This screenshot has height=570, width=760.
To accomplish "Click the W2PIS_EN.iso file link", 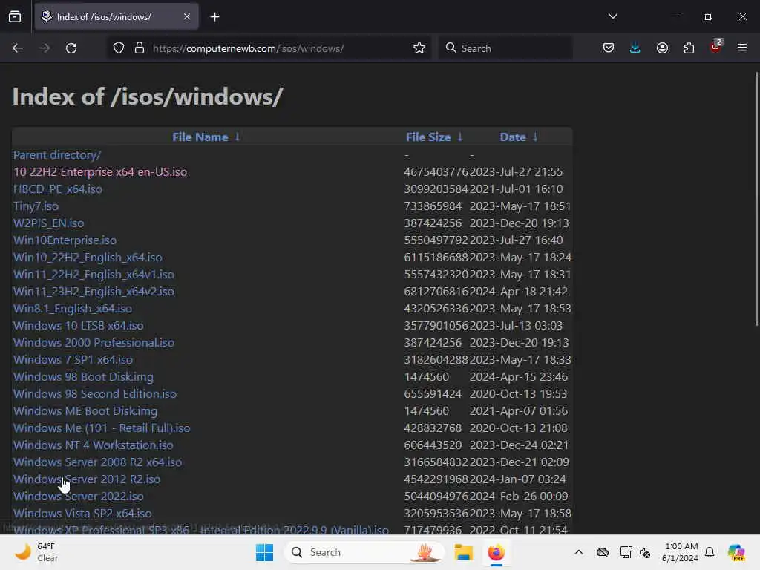I will coord(48,223).
